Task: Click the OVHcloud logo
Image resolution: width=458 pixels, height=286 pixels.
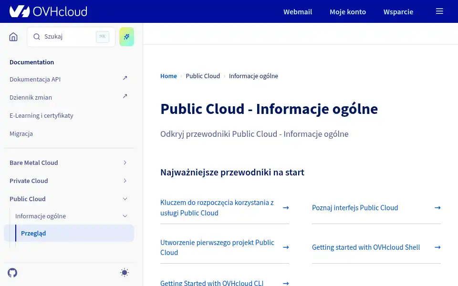Action: click(48, 11)
